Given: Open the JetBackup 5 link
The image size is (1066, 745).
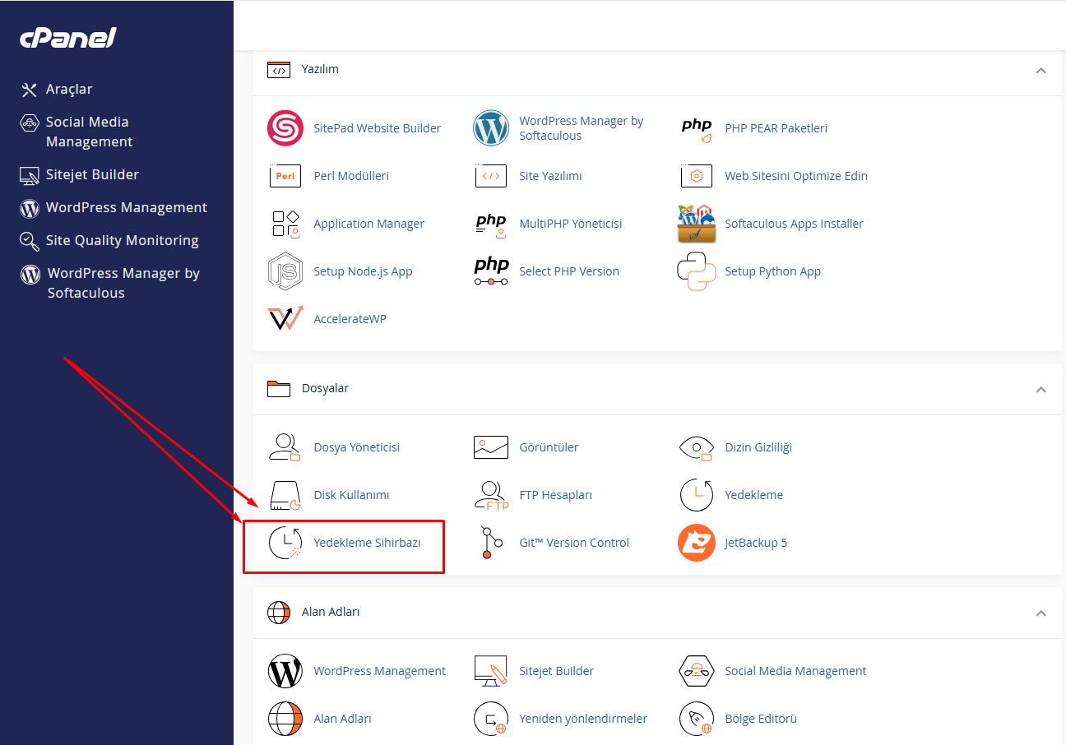Looking at the screenshot, I should pyautogui.click(x=756, y=543).
